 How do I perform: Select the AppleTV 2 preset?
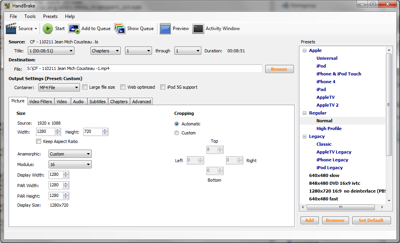click(327, 105)
